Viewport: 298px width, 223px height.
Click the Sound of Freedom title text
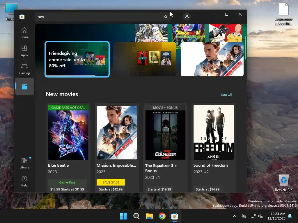(211, 165)
